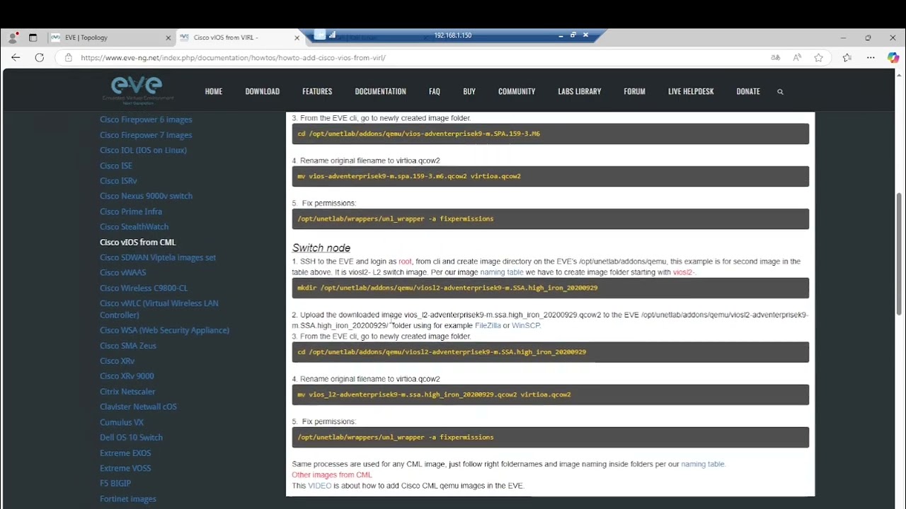Go to the FAQ menu item
The width and height of the screenshot is (906, 509).
coord(435,91)
